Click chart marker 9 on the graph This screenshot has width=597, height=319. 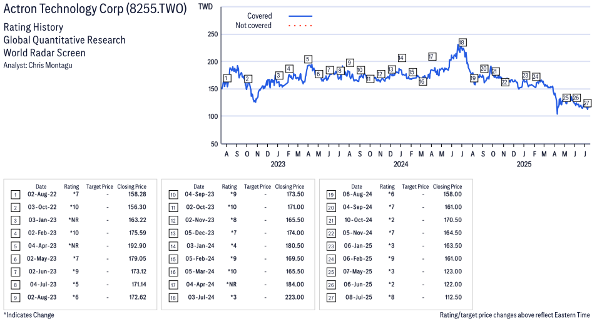point(350,63)
